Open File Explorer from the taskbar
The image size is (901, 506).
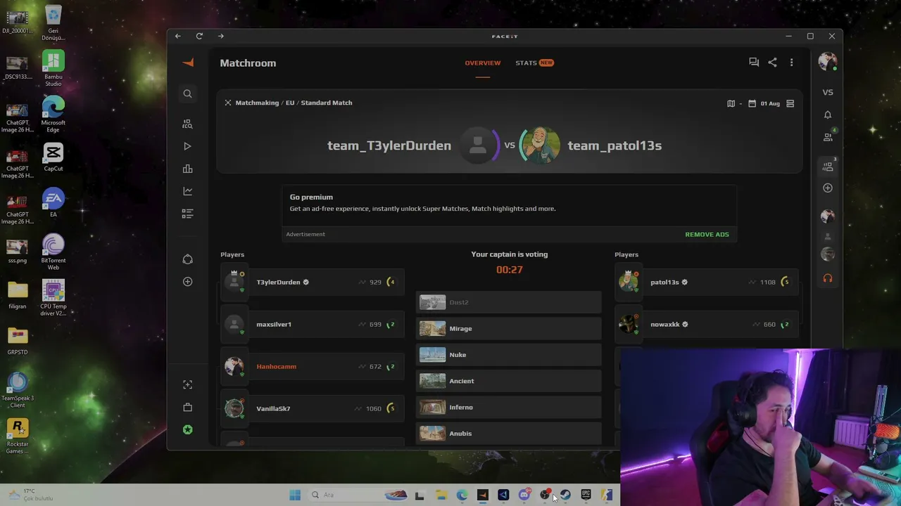click(441, 495)
